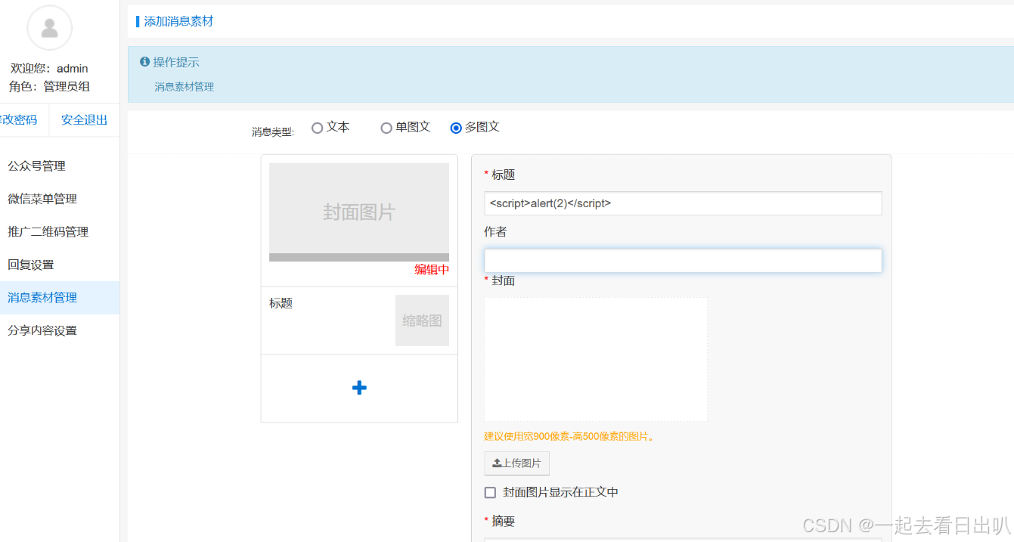
Task: Click the 欢迎您: admin text
Action: [x=49, y=68]
